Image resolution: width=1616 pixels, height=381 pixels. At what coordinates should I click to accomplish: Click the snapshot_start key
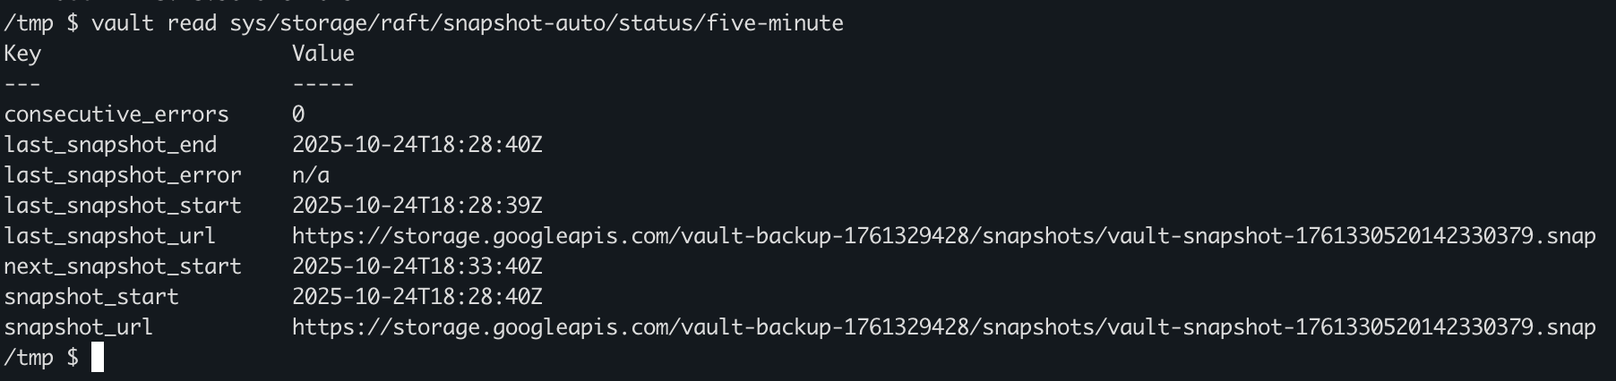click(91, 297)
